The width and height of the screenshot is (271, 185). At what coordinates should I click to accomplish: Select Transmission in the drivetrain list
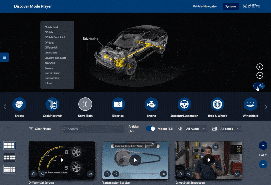pos(52,78)
